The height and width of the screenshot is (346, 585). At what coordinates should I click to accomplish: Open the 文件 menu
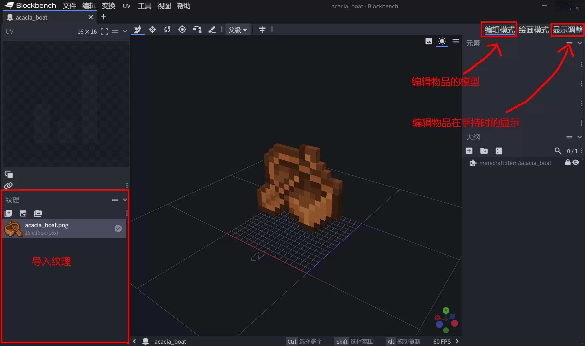(x=69, y=6)
